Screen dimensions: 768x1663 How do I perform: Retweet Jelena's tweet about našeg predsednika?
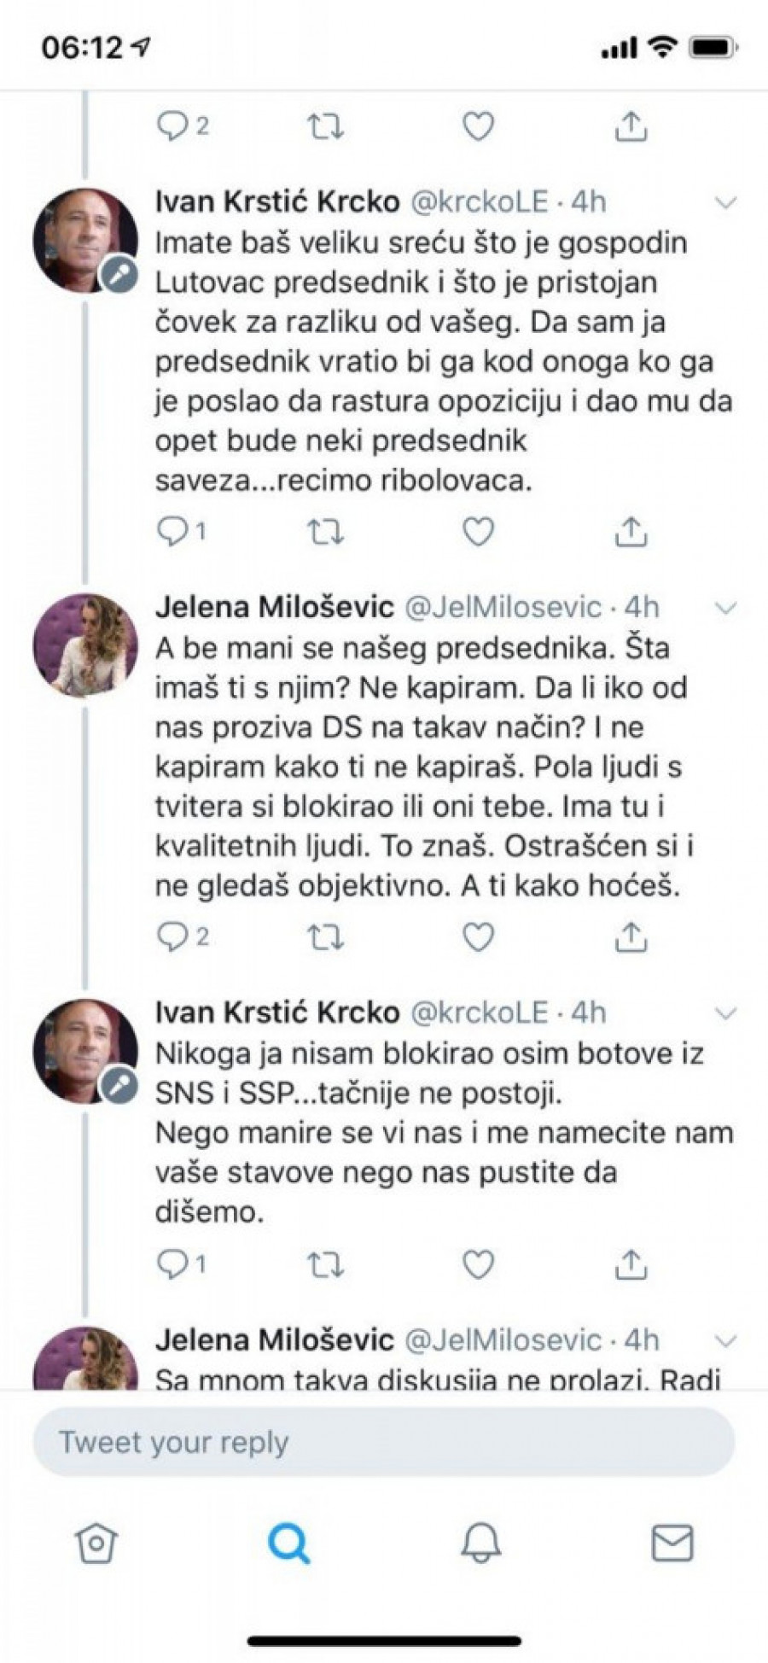325,937
